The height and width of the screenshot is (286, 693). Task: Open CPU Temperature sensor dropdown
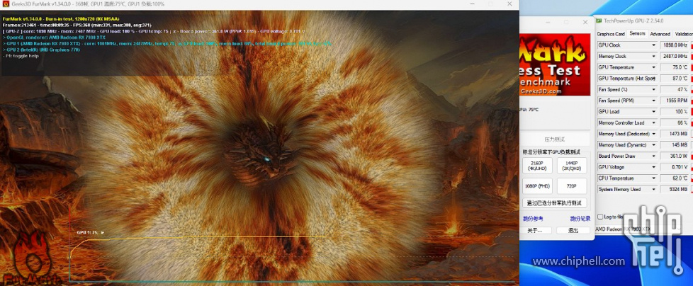pyautogui.click(x=653, y=178)
